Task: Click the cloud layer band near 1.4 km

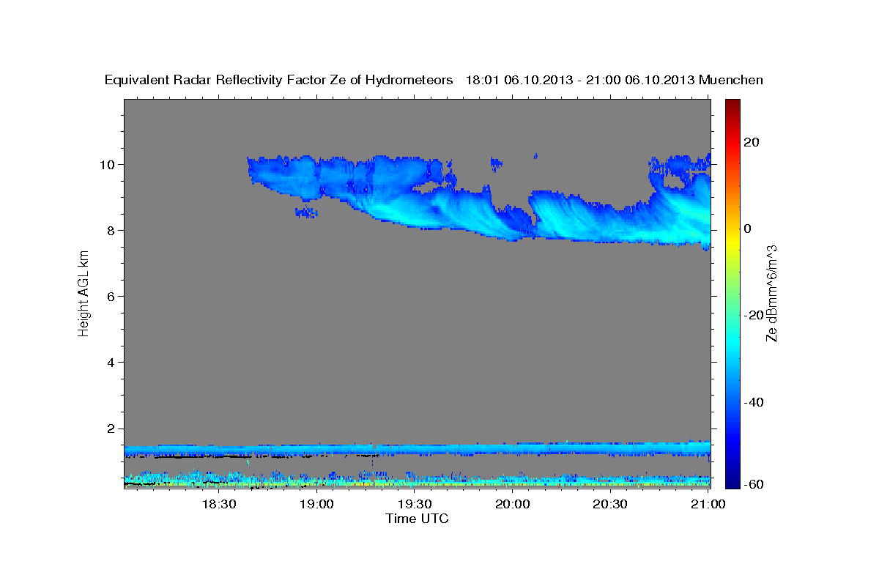Action: pos(417,449)
